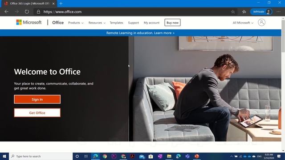Open Microsoft Teams from taskbar

(x=187, y=156)
